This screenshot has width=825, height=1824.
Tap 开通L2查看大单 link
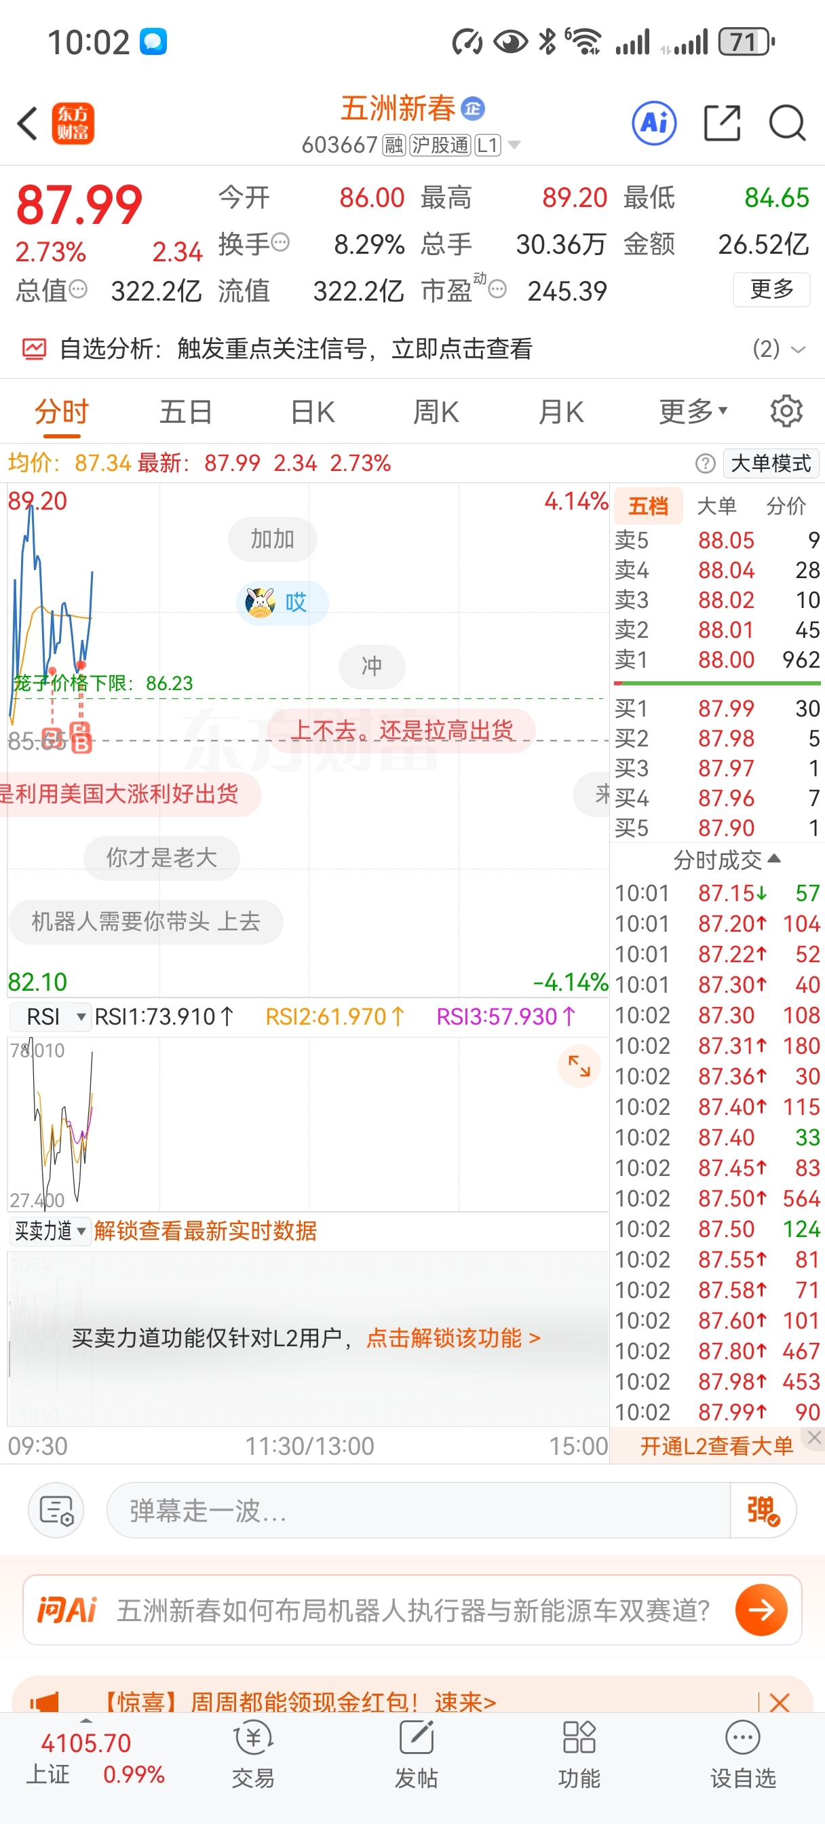pos(716,1445)
